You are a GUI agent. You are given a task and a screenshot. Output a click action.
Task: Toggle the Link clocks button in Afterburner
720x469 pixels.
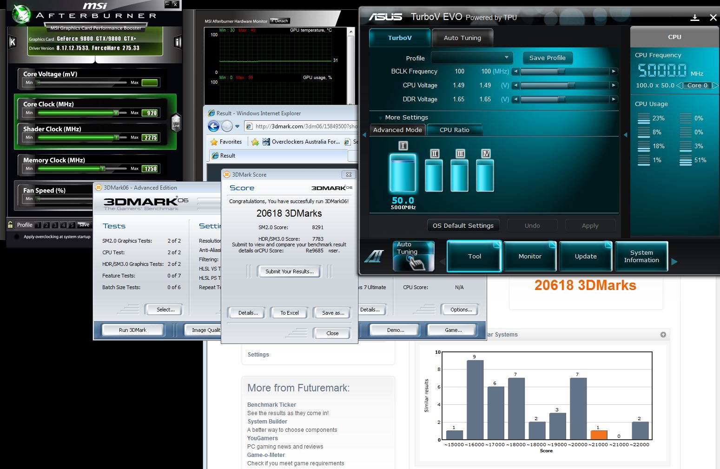(x=176, y=122)
